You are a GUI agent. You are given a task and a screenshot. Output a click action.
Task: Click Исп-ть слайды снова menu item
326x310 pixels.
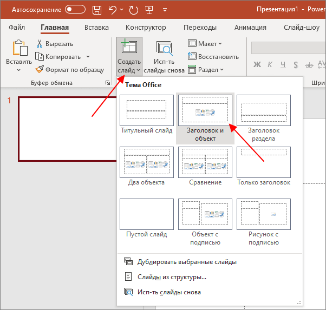tap(210, 292)
